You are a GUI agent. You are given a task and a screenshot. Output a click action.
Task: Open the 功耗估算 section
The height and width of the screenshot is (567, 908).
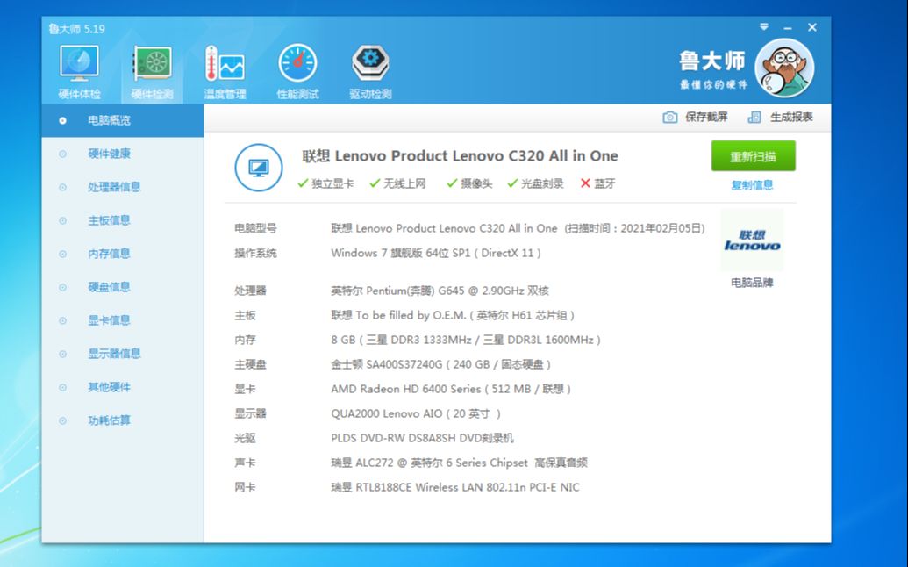point(109,420)
